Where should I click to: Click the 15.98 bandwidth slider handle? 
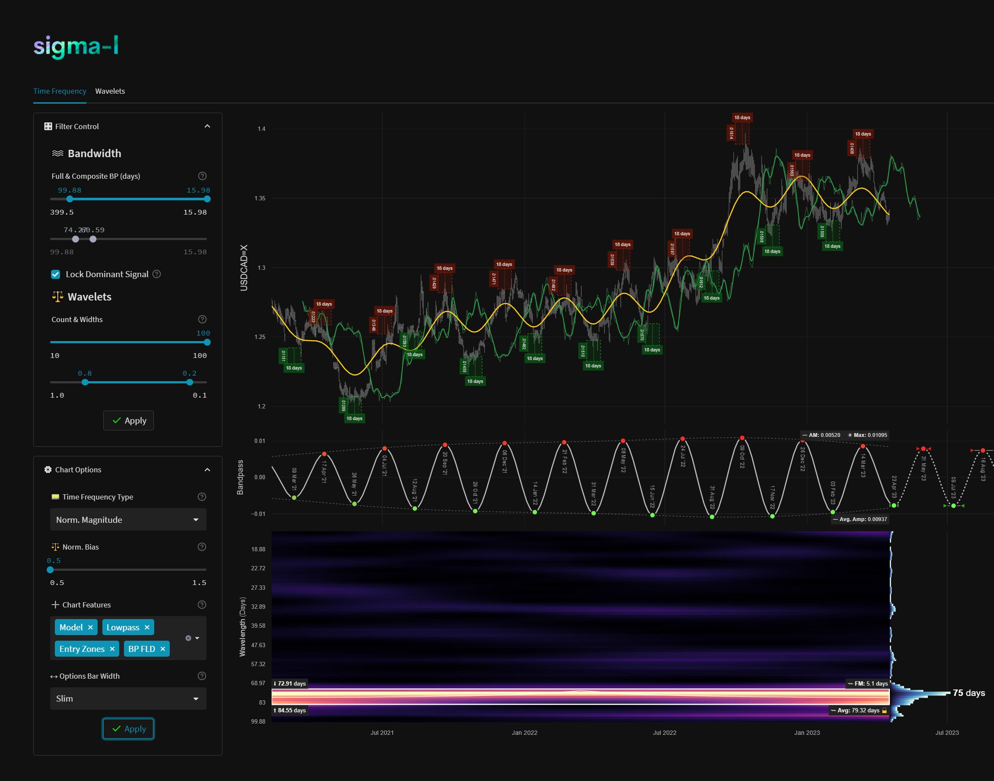click(x=207, y=199)
